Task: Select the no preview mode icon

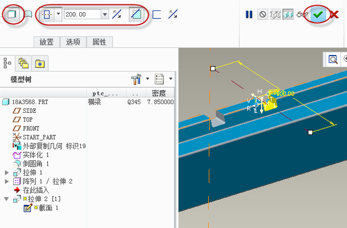Action: click(x=263, y=14)
